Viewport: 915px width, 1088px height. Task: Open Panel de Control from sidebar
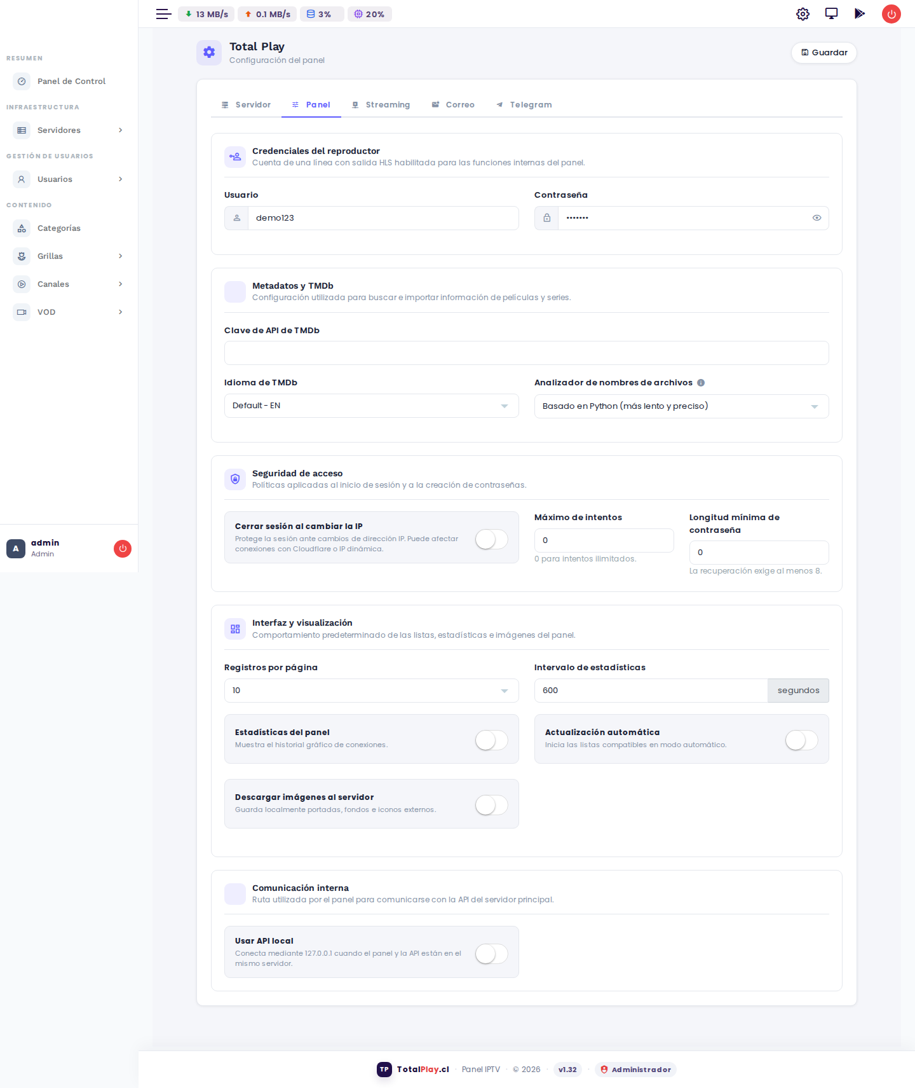(x=69, y=81)
